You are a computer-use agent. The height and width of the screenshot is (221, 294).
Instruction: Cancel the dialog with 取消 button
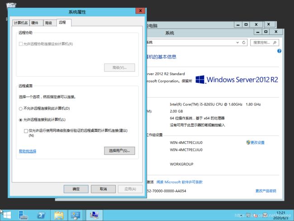[x=103, y=189]
